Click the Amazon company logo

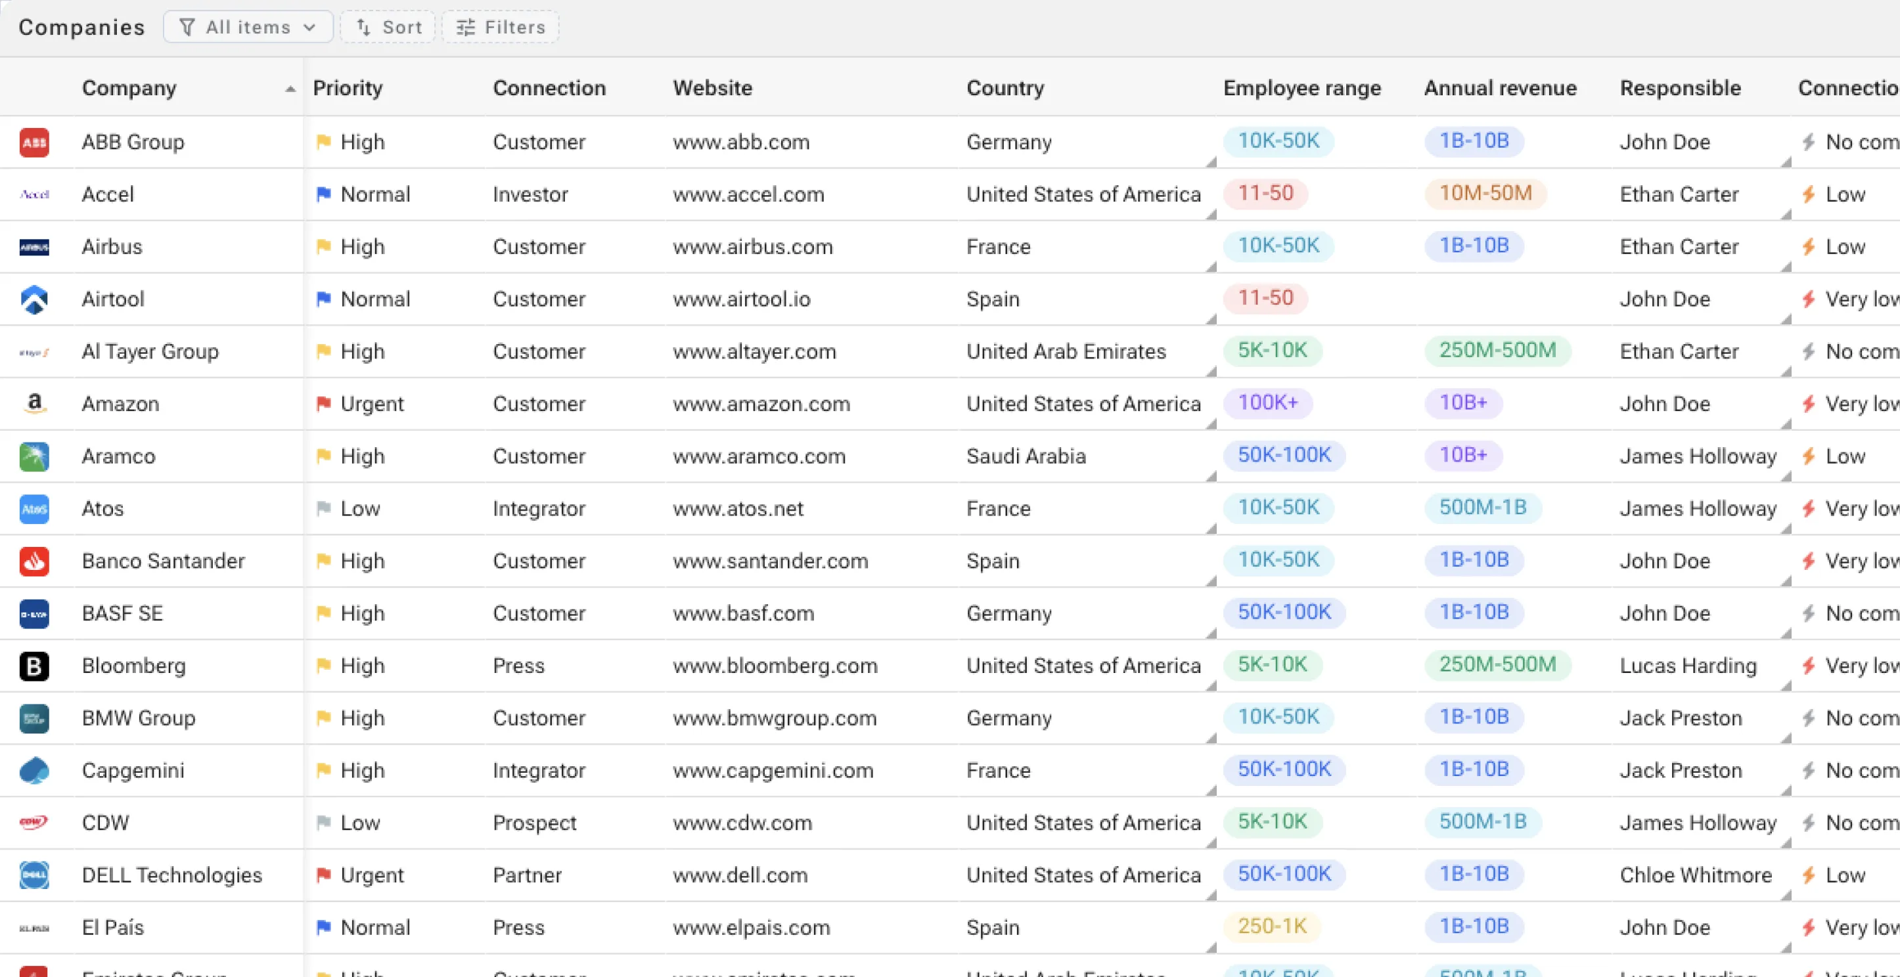tap(34, 403)
